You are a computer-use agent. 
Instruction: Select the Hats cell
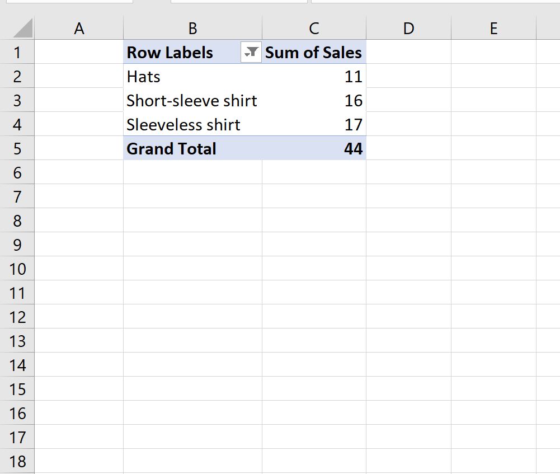pos(192,77)
